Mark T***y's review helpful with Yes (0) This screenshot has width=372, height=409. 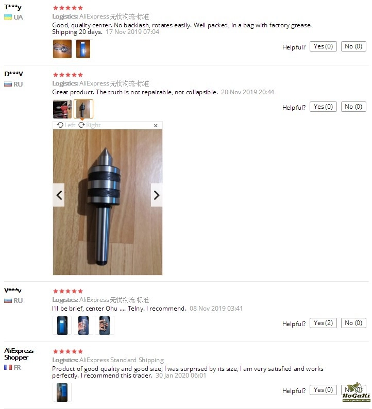click(323, 46)
